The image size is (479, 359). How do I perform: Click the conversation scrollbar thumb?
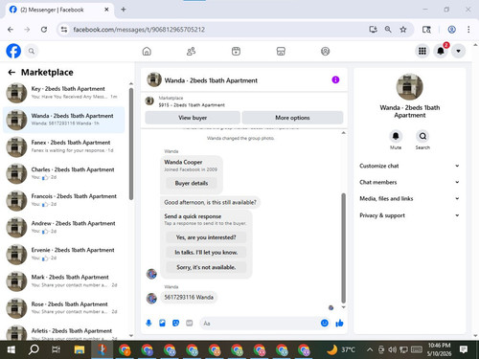tap(344, 248)
